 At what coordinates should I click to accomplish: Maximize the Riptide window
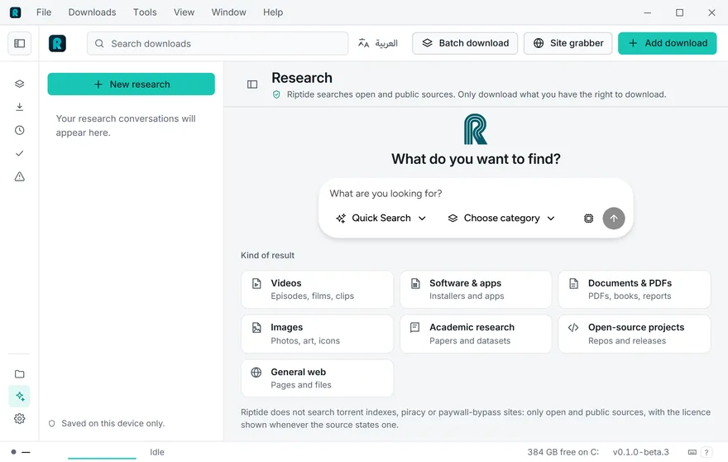(679, 12)
